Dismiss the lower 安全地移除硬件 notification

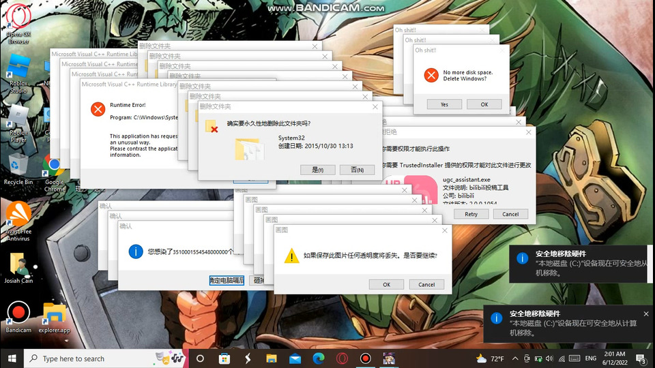point(646,313)
